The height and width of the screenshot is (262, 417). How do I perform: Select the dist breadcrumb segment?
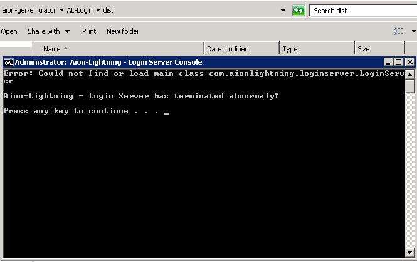tap(108, 10)
